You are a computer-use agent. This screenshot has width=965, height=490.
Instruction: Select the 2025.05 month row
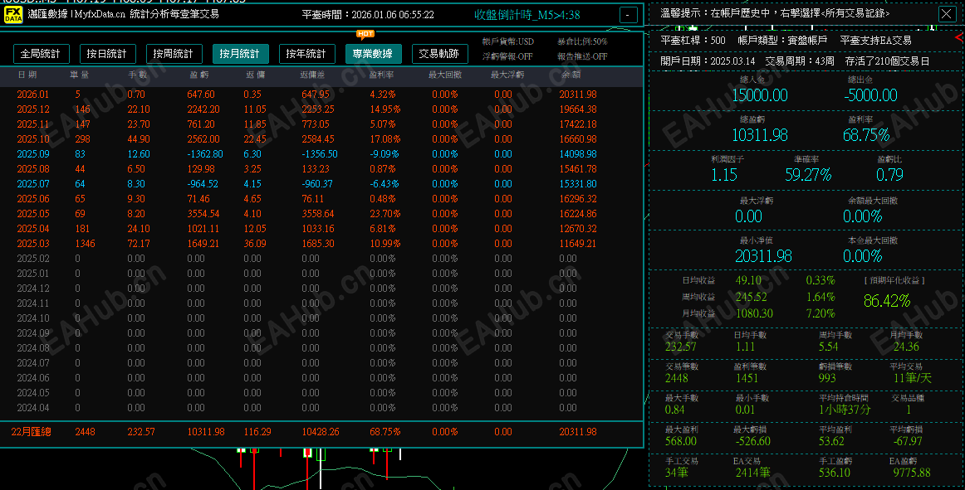click(321, 214)
